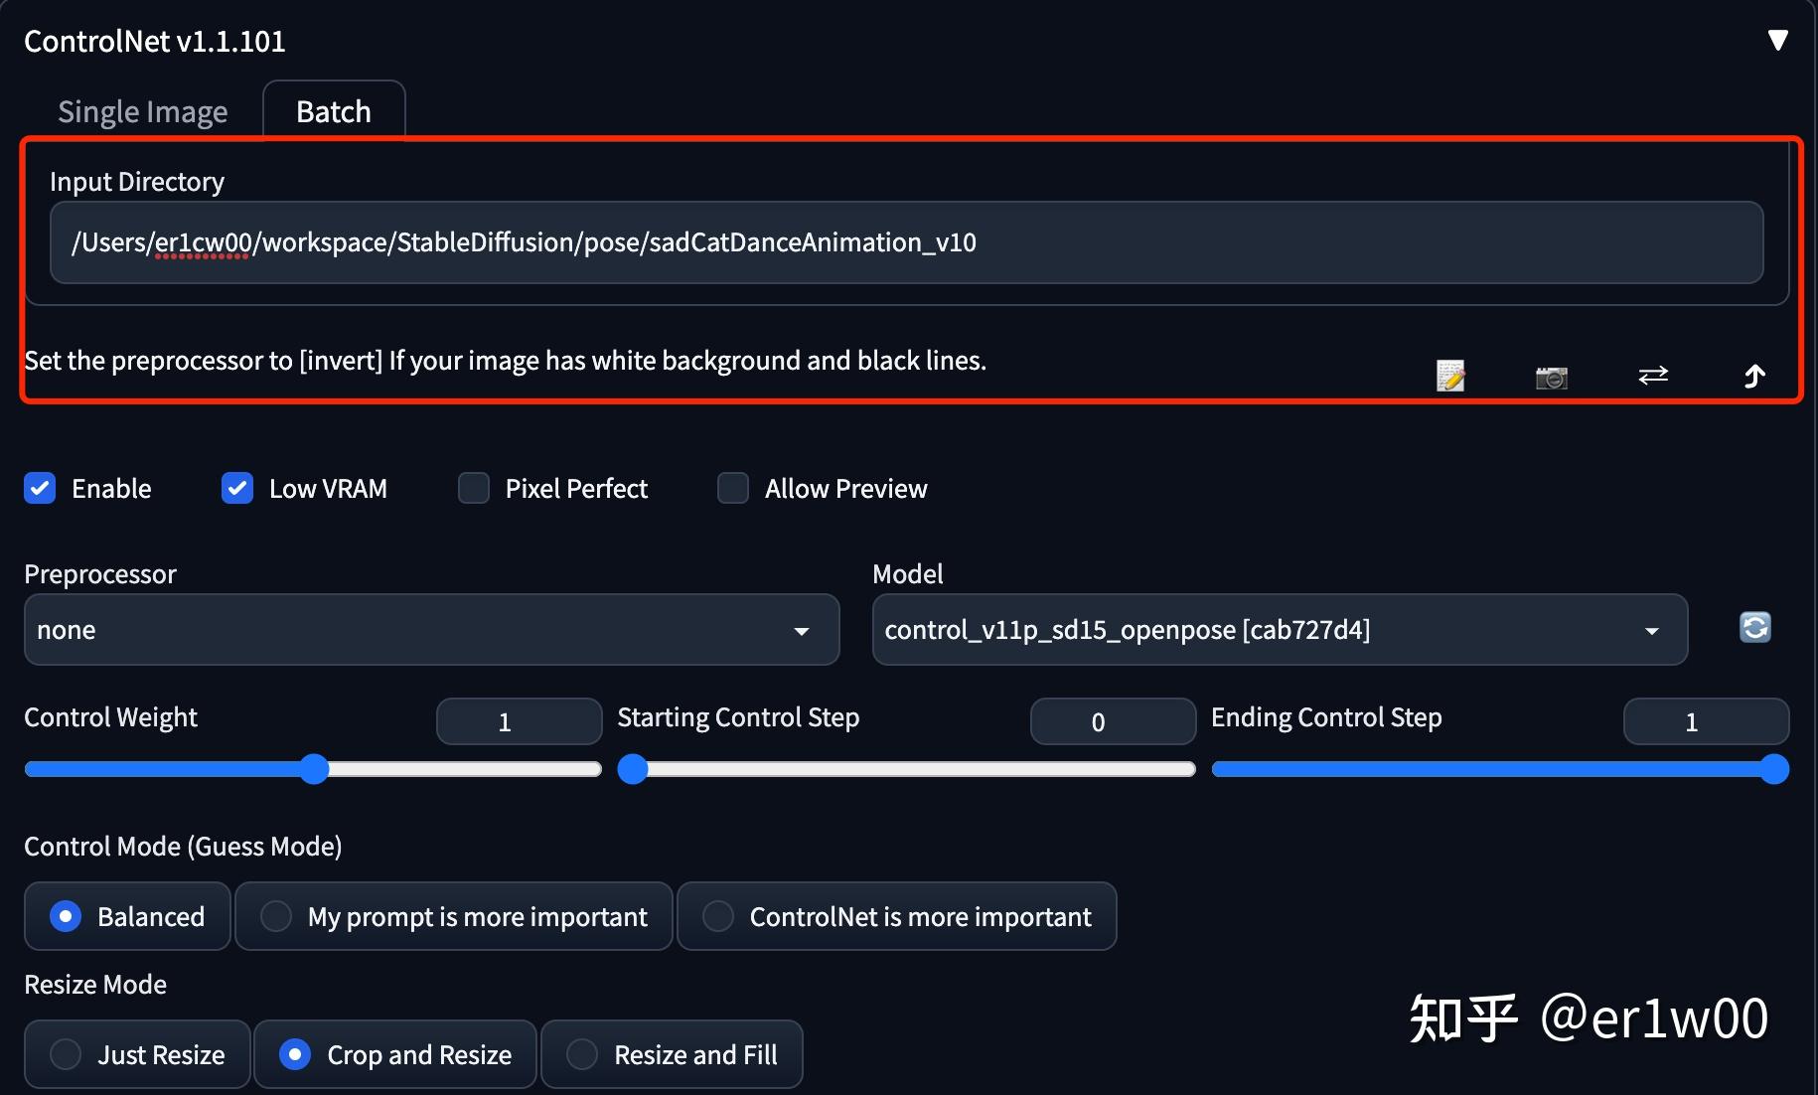The width and height of the screenshot is (1818, 1095).
Task: Switch to the Single Image tab
Action: pyautogui.click(x=143, y=111)
